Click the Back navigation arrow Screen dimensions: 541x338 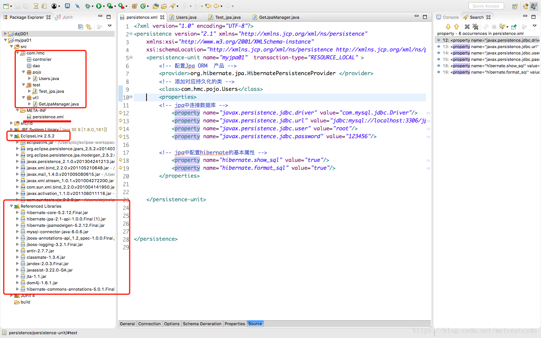click(216, 6)
